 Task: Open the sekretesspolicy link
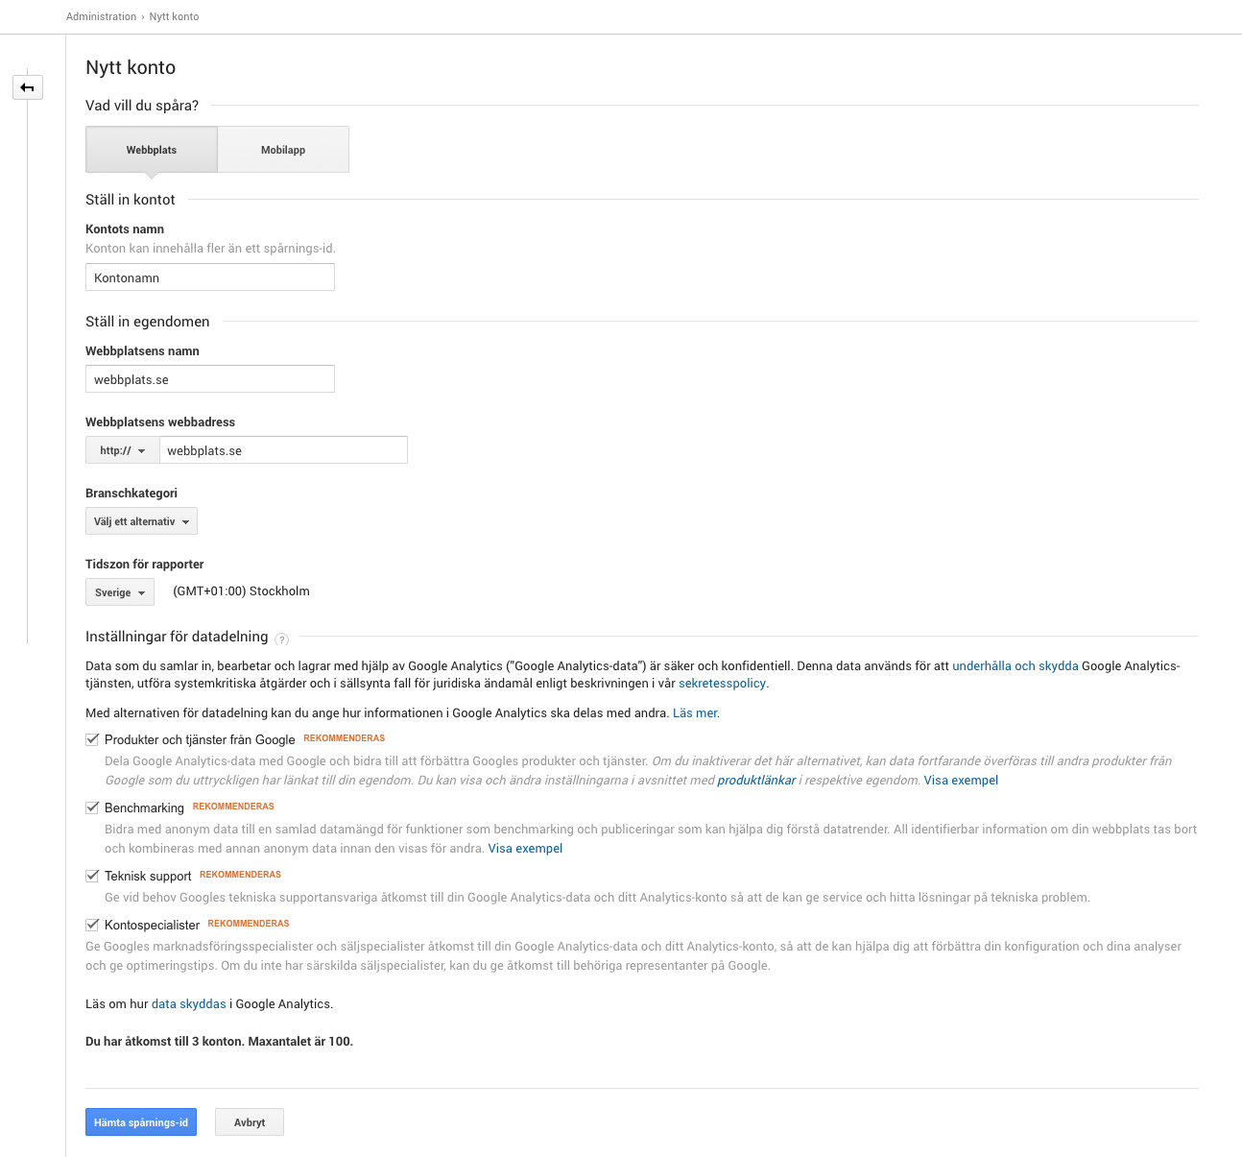click(x=722, y=684)
